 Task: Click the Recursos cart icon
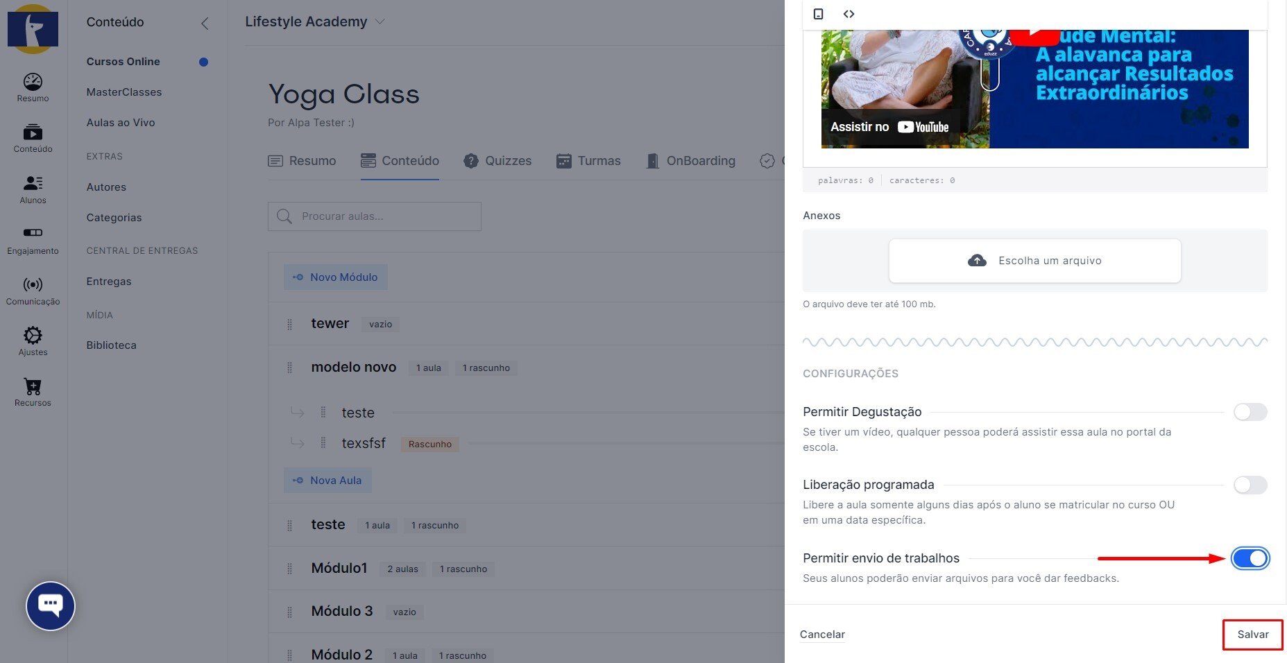pyautogui.click(x=33, y=391)
